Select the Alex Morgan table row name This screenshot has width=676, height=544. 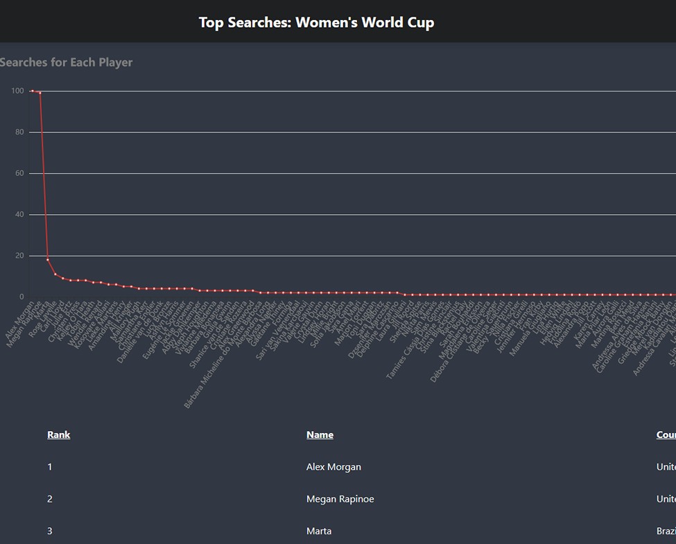(333, 467)
